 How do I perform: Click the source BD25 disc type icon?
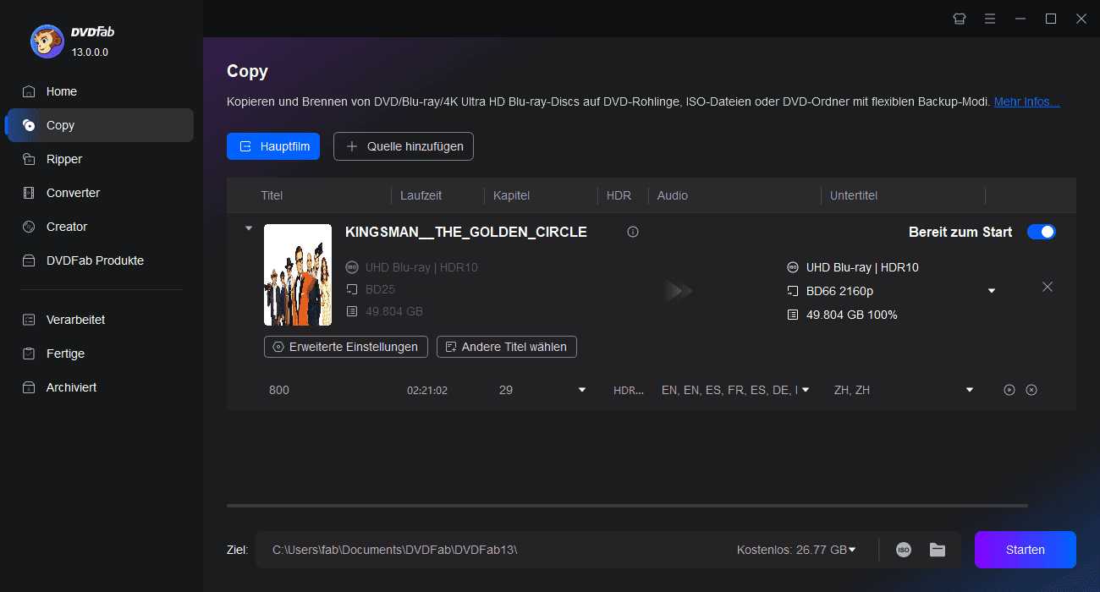pos(352,289)
